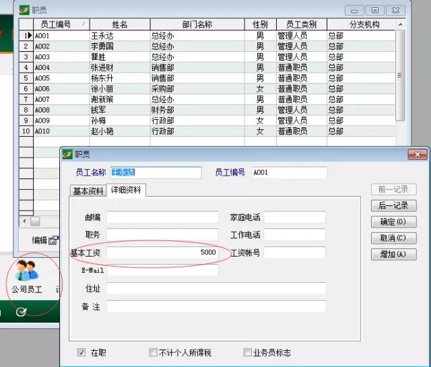Screen dimensions: 431x367
Task: Click the disabled 前一记录 button
Action: click(393, 189)
